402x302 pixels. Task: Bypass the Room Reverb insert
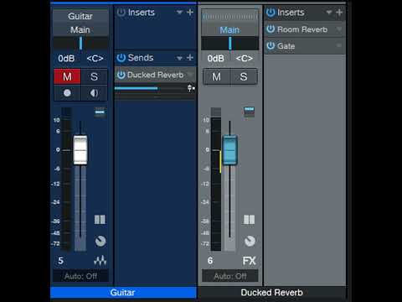tap(271, 29)
